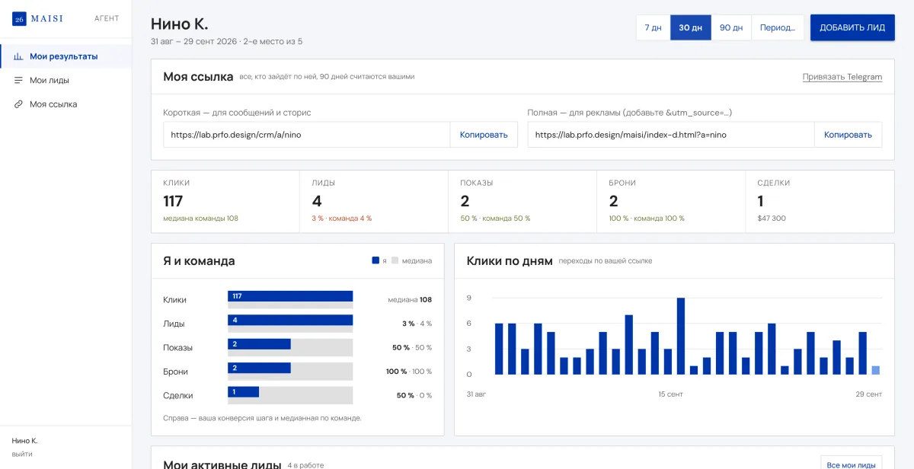The width and height of the screenshot is (914, 469).
Task: Open Мои результаты in the sidebar
Action: (x=66, y=56)
